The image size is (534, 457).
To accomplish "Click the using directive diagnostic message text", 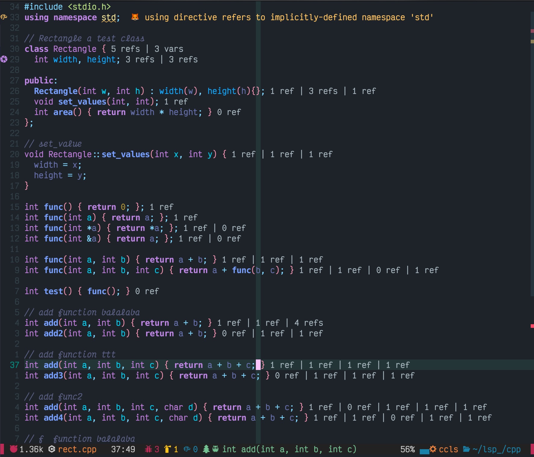I will (x=289, y=17).
